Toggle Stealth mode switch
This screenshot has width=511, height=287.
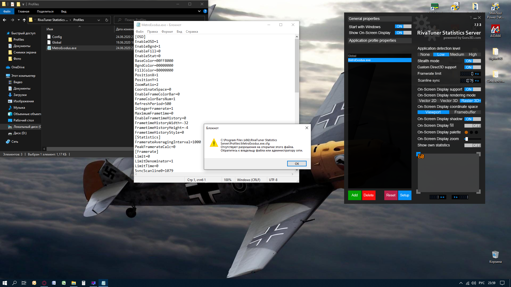coord(472,61)
